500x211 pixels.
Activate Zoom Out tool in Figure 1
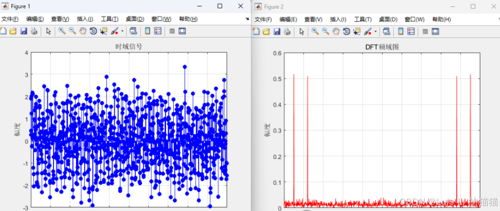click(x=72, y=31)
